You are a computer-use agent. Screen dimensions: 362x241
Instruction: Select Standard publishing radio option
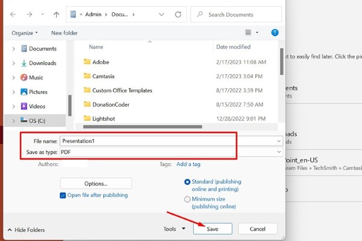coord(187,182)
